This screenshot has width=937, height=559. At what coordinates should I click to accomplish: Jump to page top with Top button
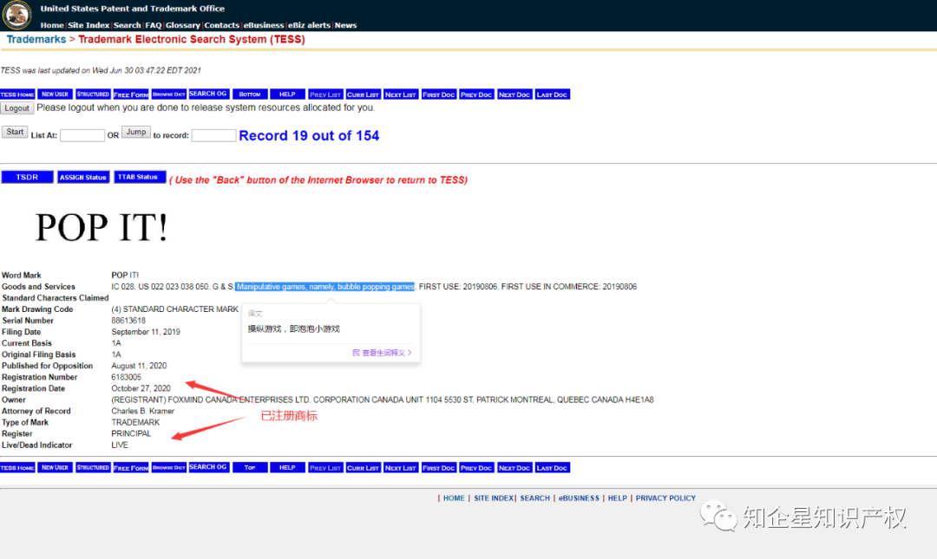(x=250, y=468)
